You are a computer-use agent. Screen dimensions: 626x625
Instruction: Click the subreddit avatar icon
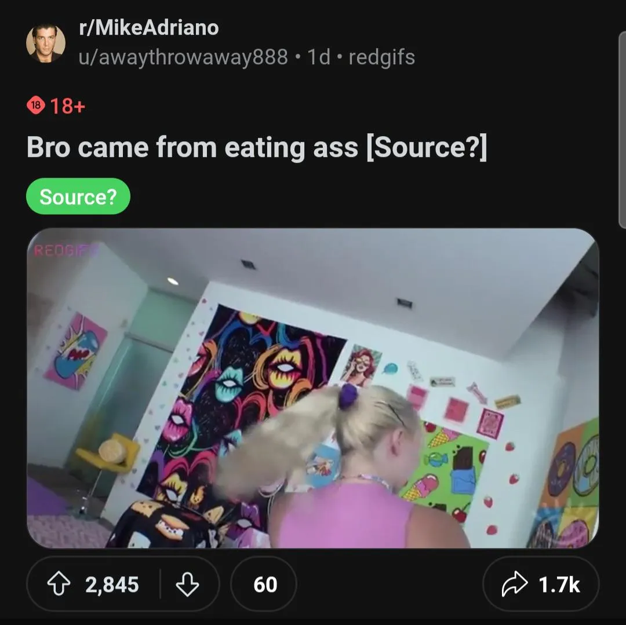(x=46, y=43)
